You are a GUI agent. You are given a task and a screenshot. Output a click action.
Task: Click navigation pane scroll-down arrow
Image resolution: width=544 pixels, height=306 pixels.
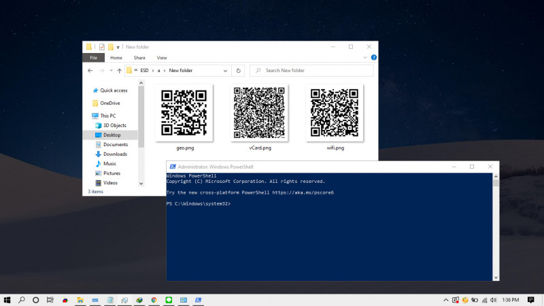click(x=141, y=184)
